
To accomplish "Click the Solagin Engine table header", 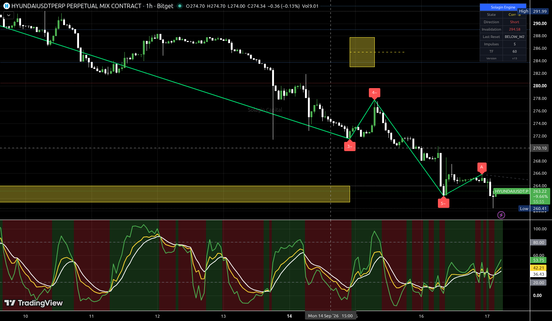I will tap(503, 7).
